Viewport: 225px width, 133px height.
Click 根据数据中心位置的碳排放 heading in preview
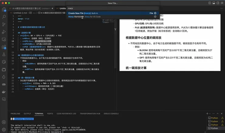[x=144, y=38]
